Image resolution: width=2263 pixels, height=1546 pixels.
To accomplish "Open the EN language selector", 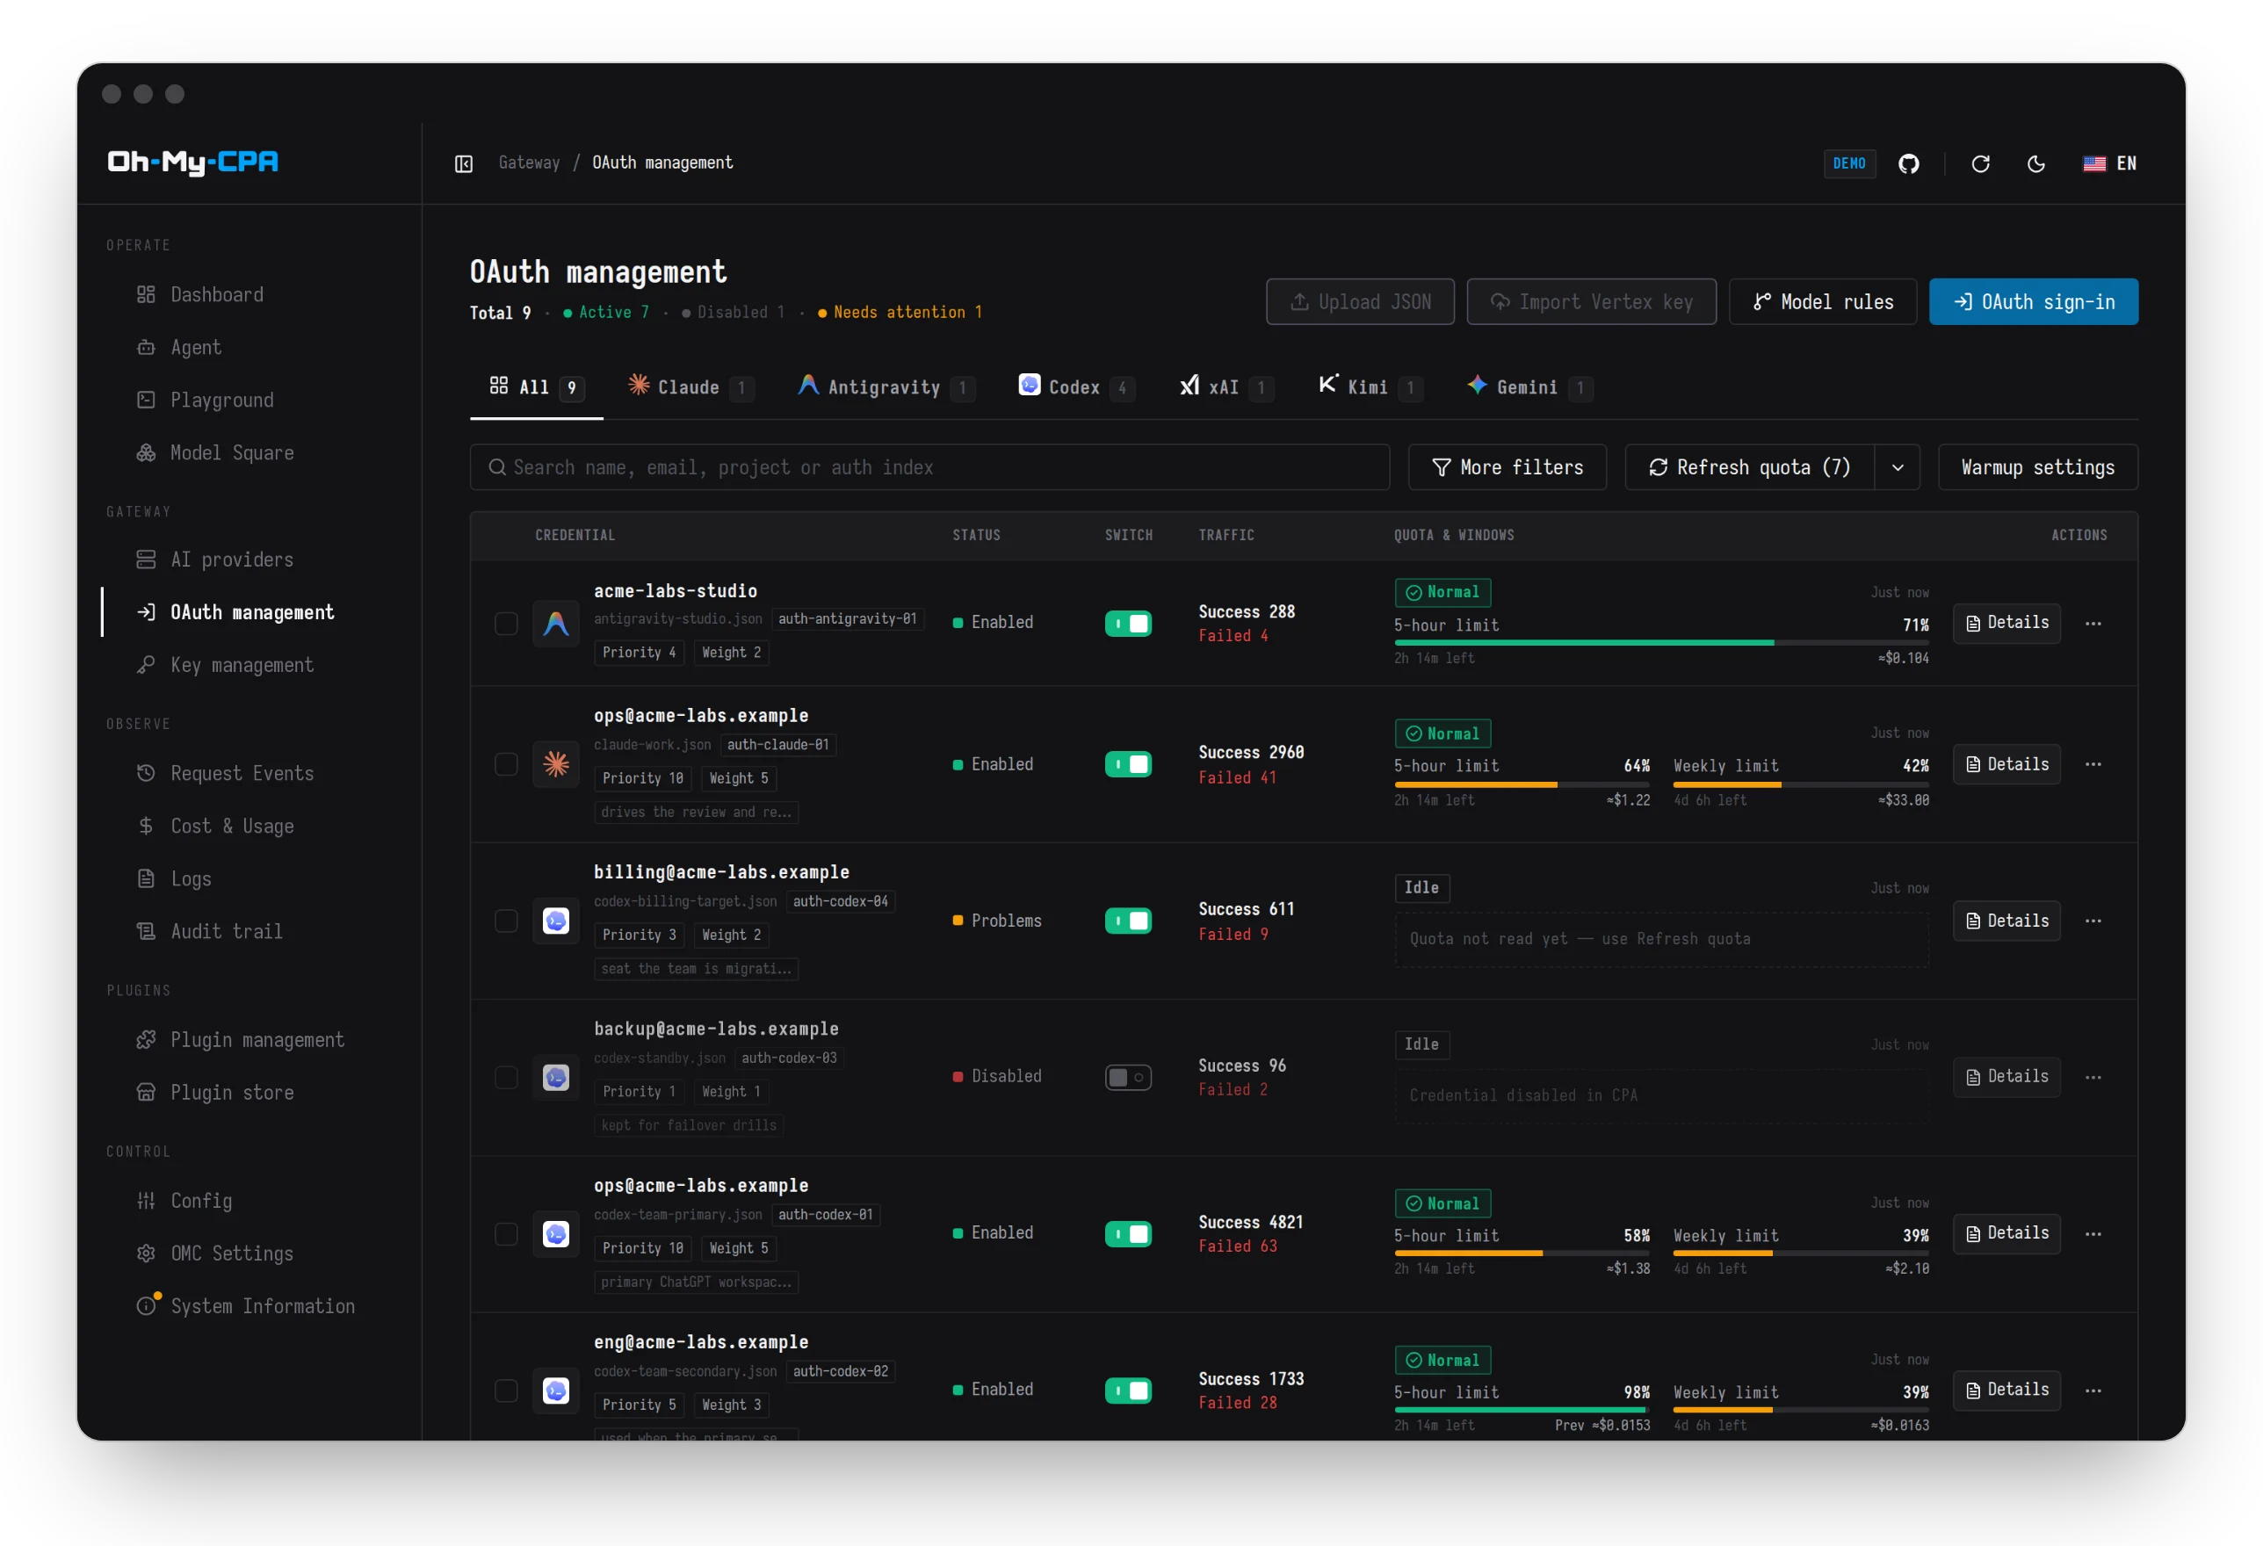I will (2110, 163).
